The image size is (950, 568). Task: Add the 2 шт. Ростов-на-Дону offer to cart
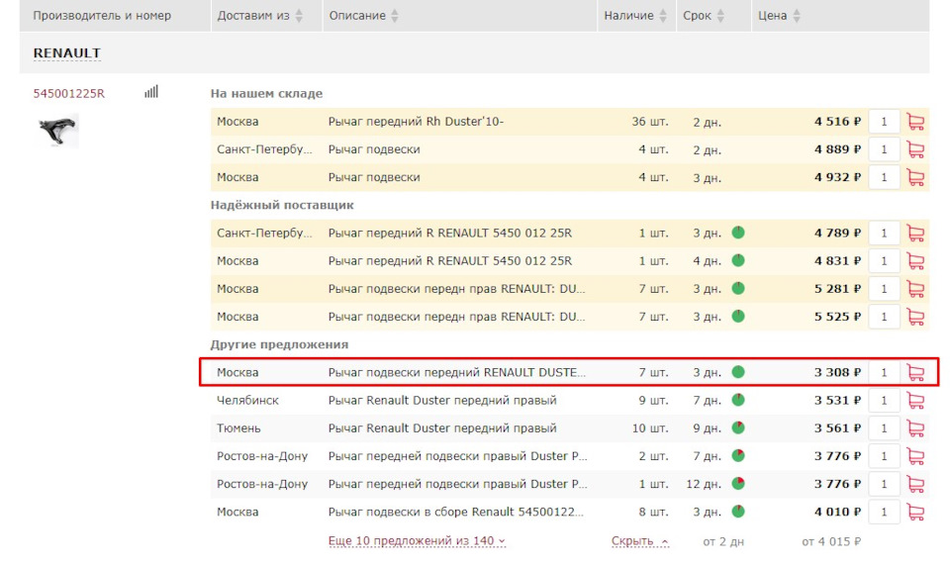coord(915,456)
